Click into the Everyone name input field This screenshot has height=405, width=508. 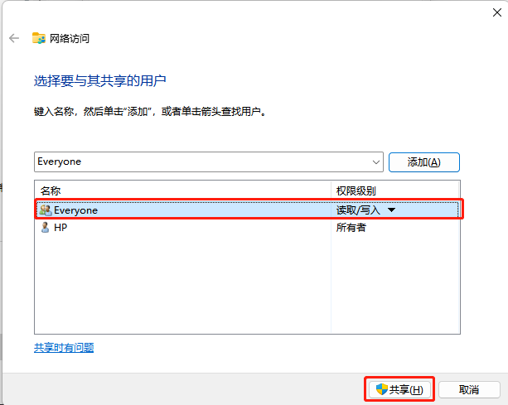pyautogui.click(x=199, y=162)
